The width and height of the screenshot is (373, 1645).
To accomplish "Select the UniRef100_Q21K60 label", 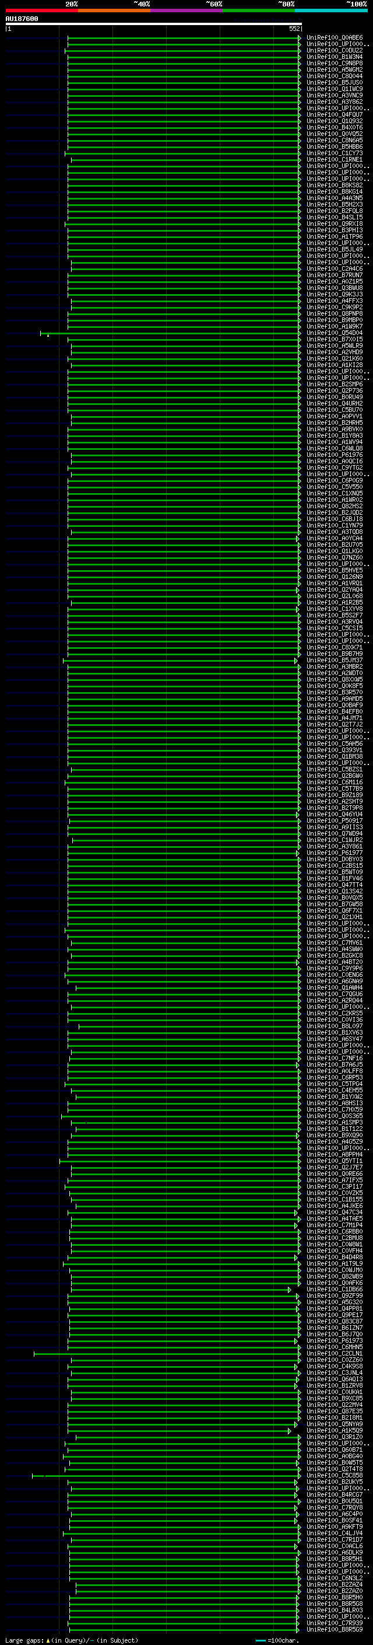I will tap(335, 359).
